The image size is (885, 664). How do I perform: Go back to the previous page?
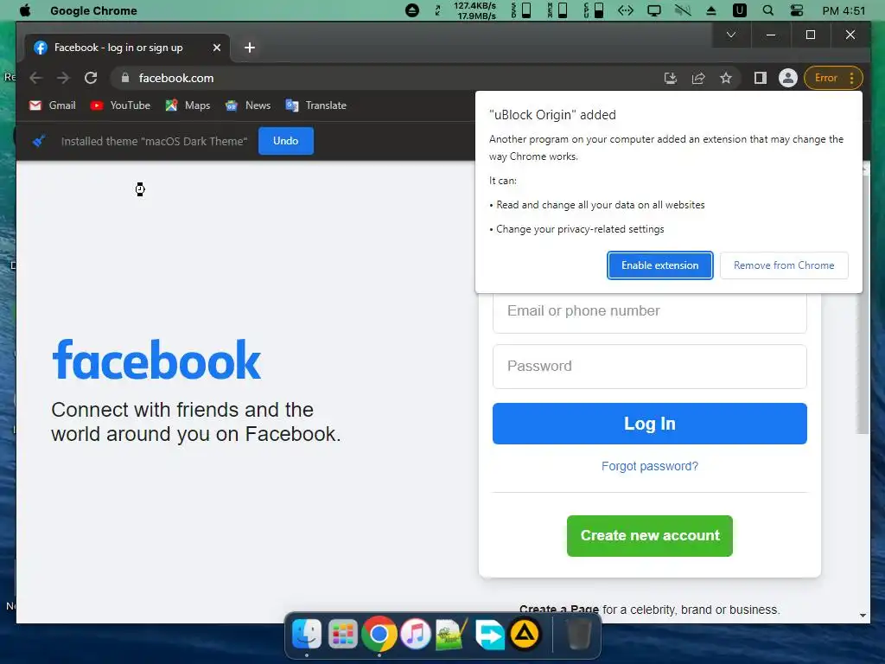(x=36, y=78)
